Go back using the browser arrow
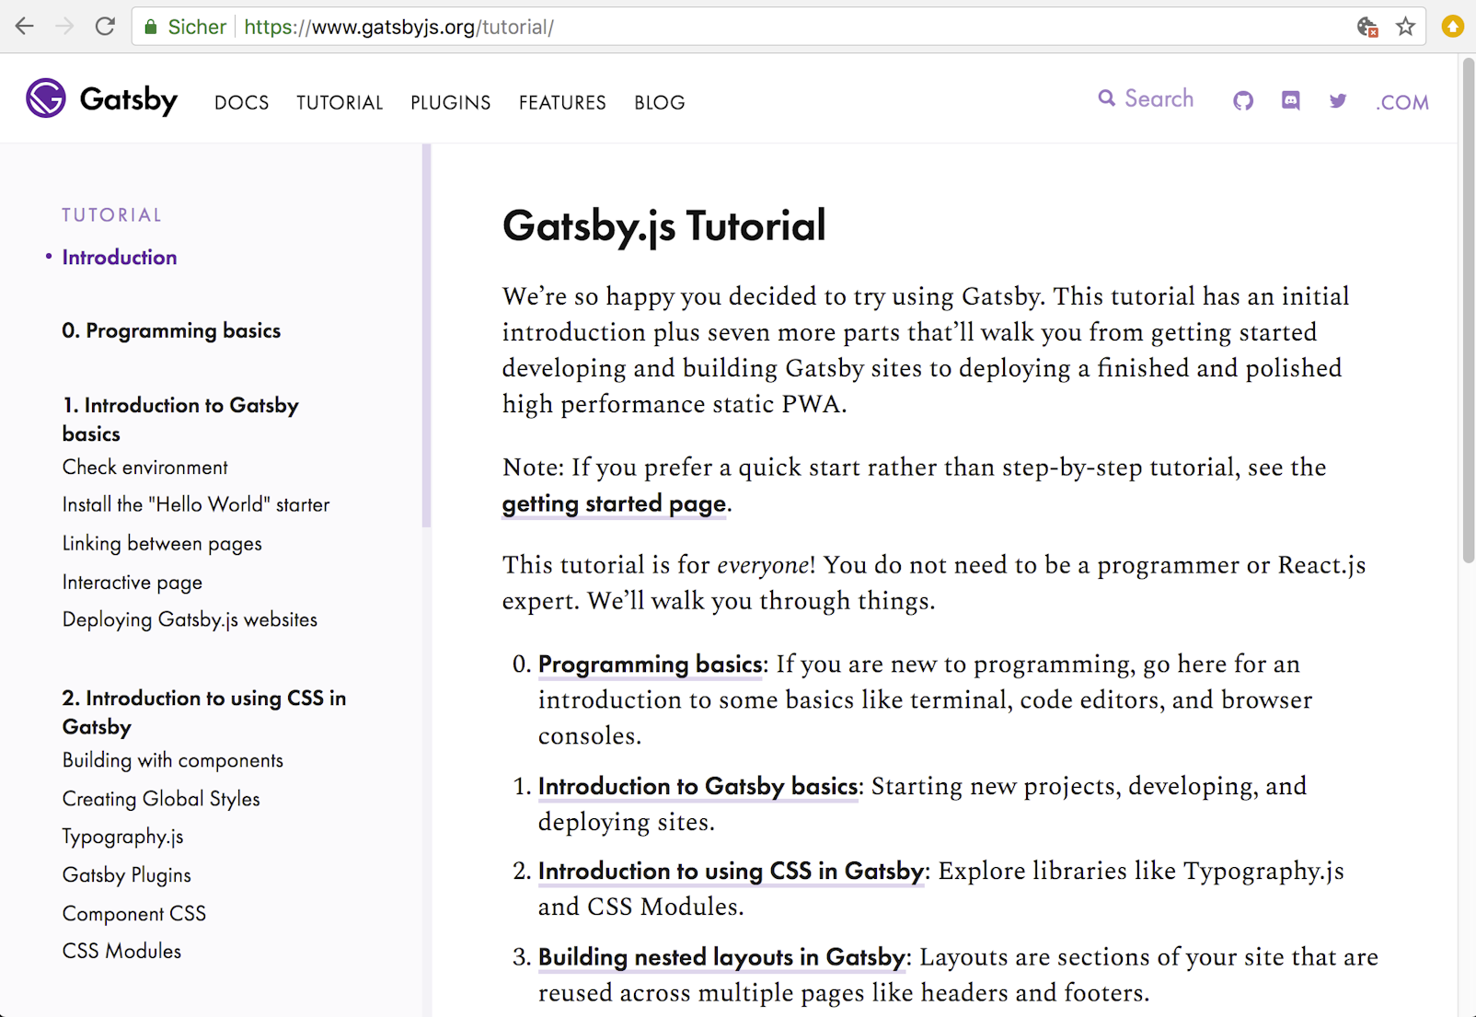 pos(24,26)
